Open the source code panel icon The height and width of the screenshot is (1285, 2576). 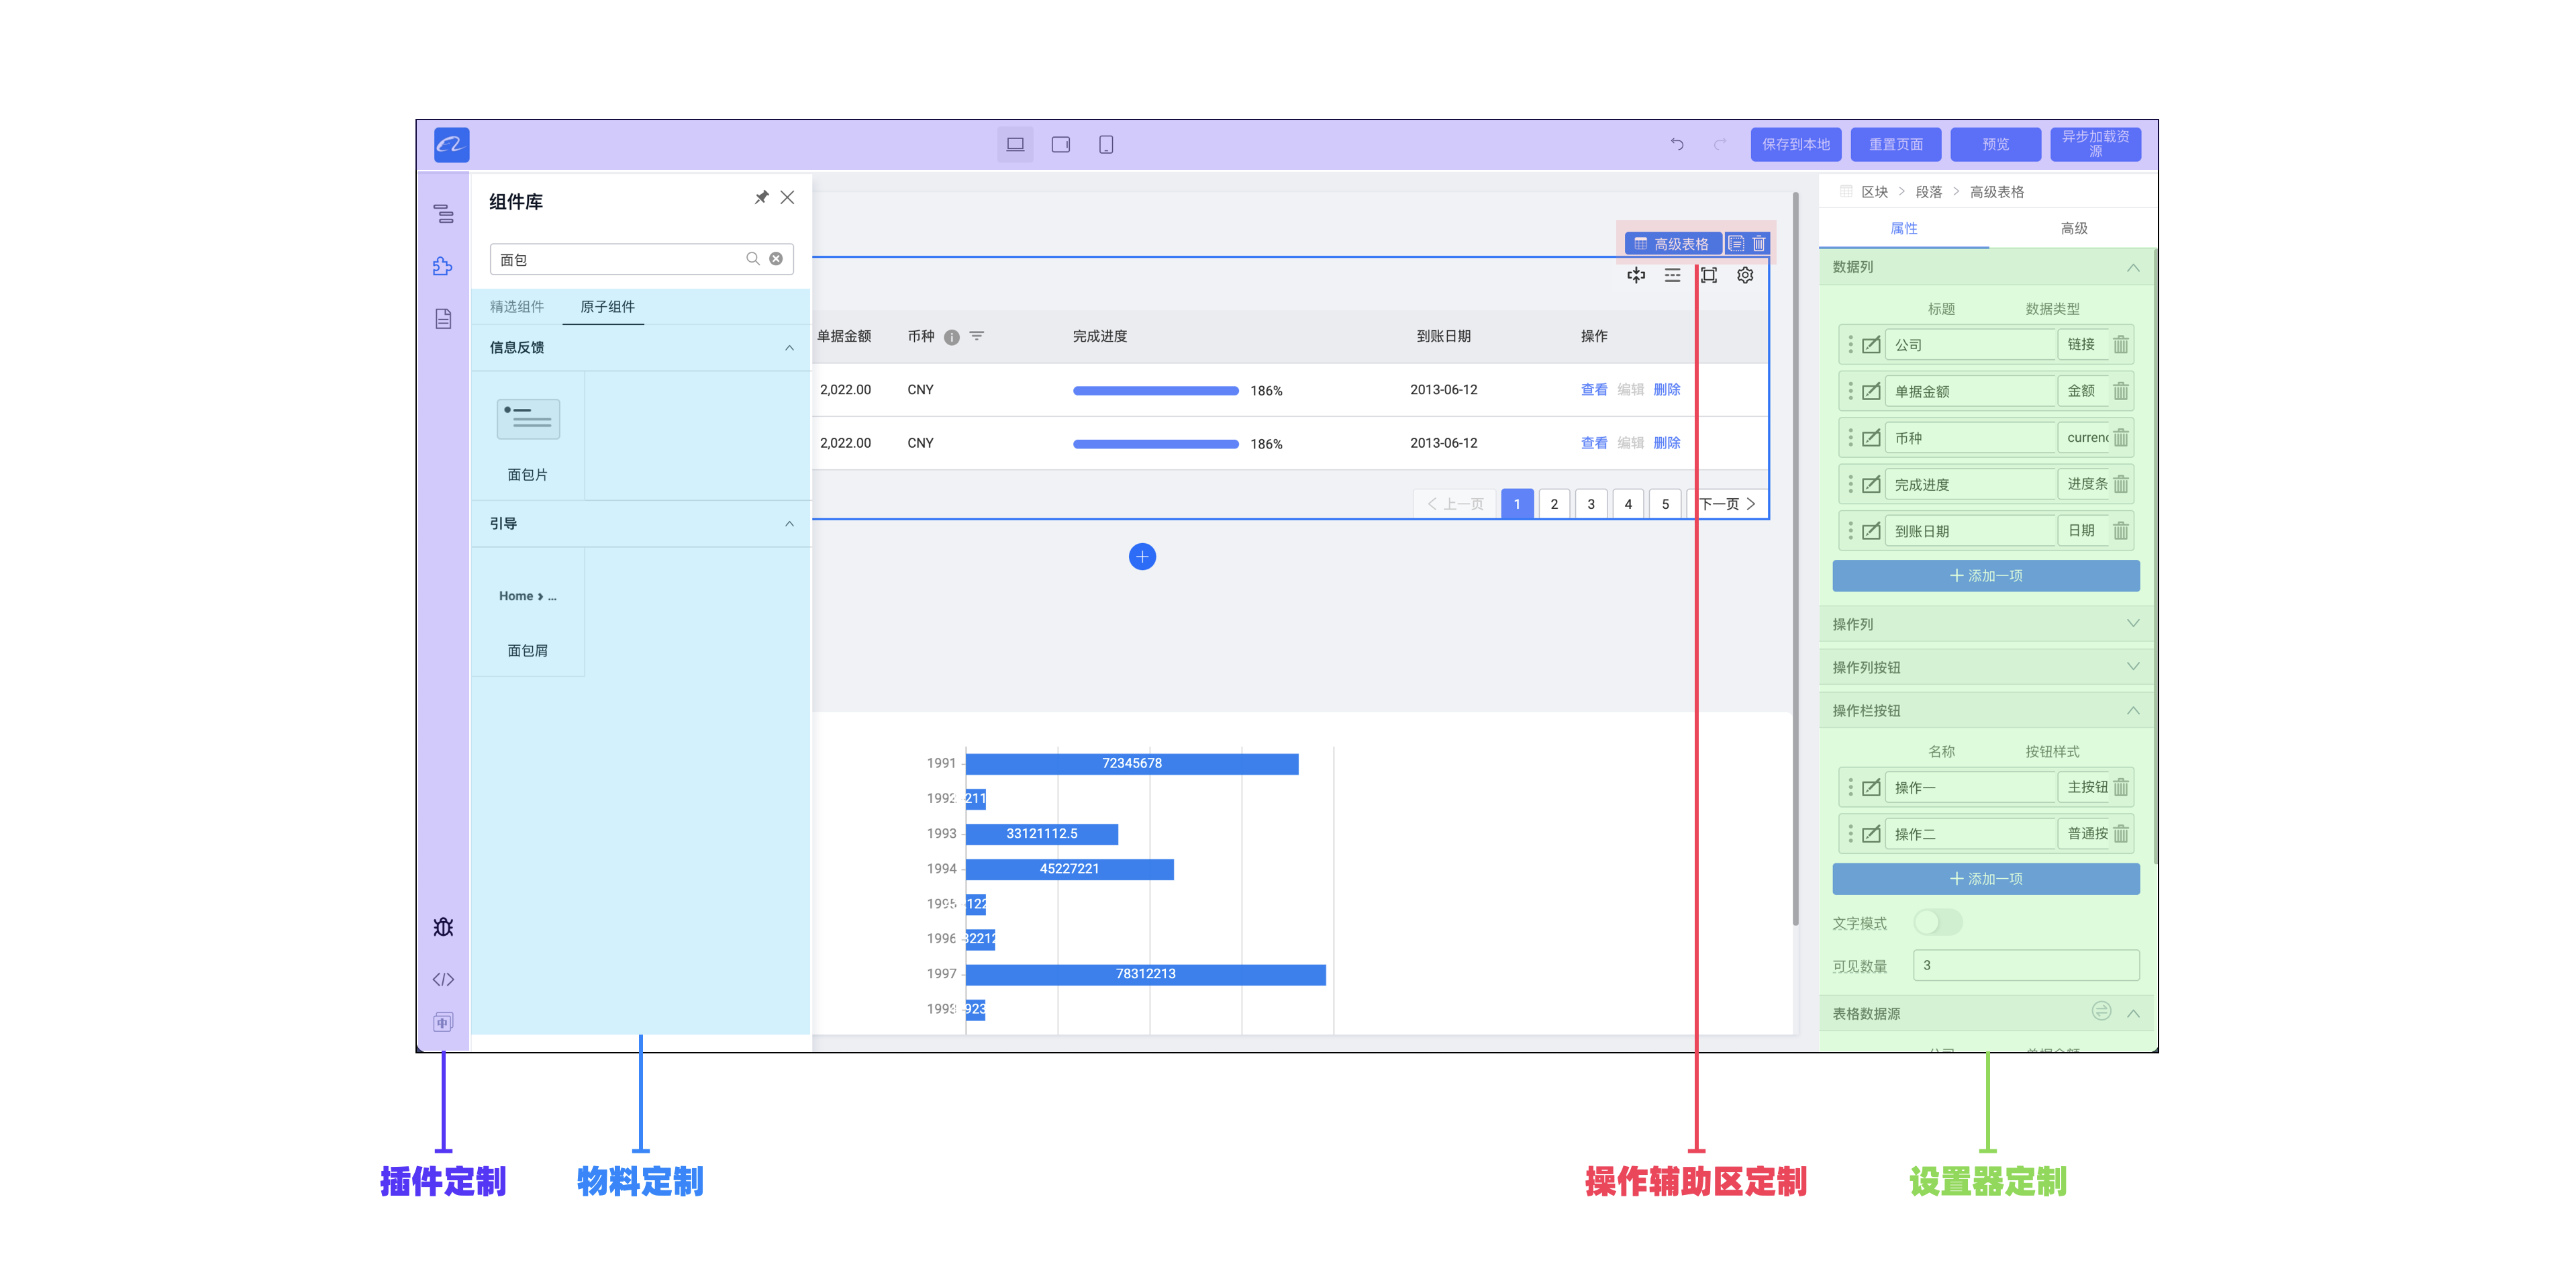(x=443, y=979)
